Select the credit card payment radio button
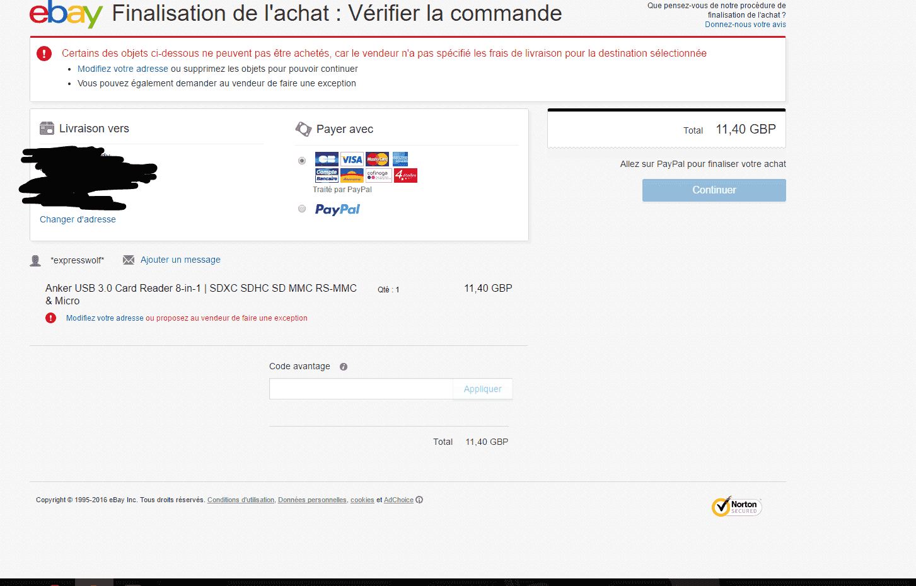Image resolution: width=916 pixels, height=586 pixels. (302, 161)
